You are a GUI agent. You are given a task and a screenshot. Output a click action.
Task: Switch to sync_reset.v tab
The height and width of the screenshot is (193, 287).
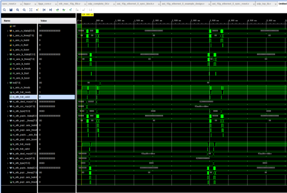pos(9,4)
